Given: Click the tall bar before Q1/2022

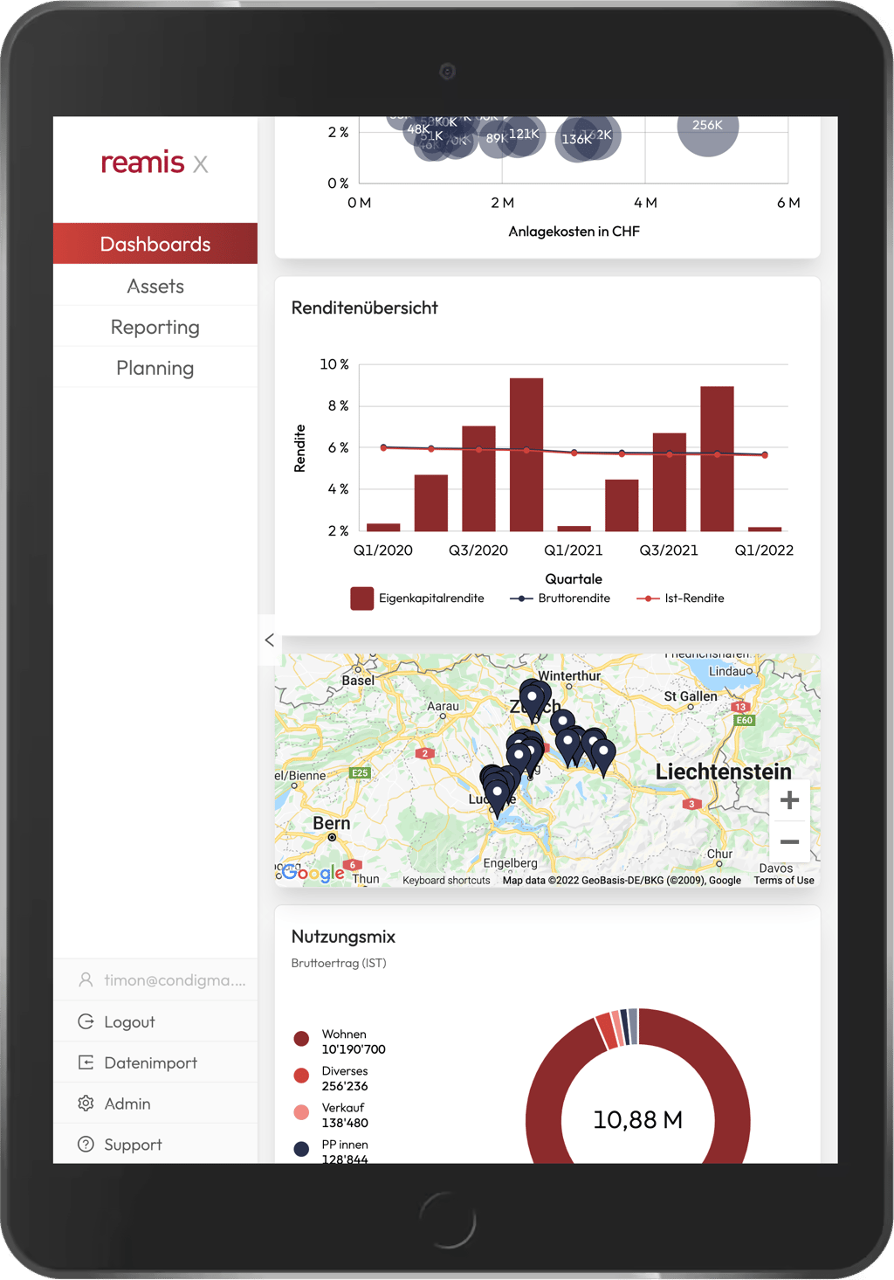Looking at the screenshot, I should click(x=717, y=459).
